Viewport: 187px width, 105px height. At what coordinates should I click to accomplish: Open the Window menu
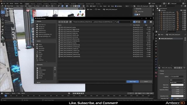(x=16, y=3)
